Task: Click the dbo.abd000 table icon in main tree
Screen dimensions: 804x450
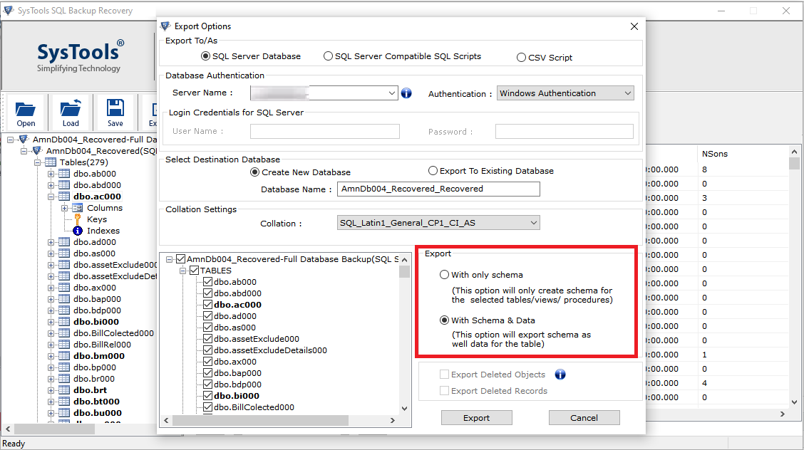Action: click(64, 185)
